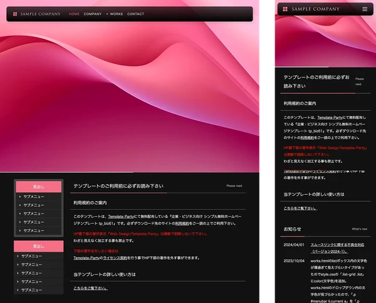Open スムースリンクに関する不具合対応 news link

(337, 248)
